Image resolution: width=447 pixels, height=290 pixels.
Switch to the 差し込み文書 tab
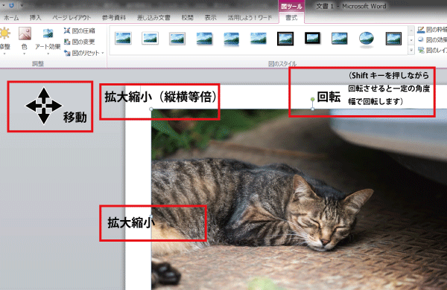(153, 18)
